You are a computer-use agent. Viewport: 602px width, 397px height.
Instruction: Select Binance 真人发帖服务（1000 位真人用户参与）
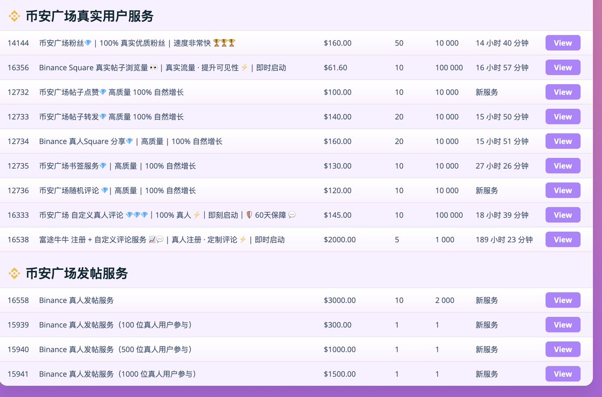pos(119,374)
